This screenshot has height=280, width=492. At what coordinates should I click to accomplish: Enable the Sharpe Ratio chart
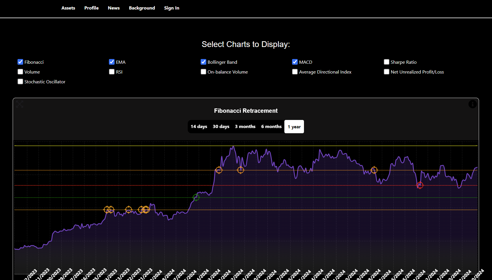click(387, 62)
